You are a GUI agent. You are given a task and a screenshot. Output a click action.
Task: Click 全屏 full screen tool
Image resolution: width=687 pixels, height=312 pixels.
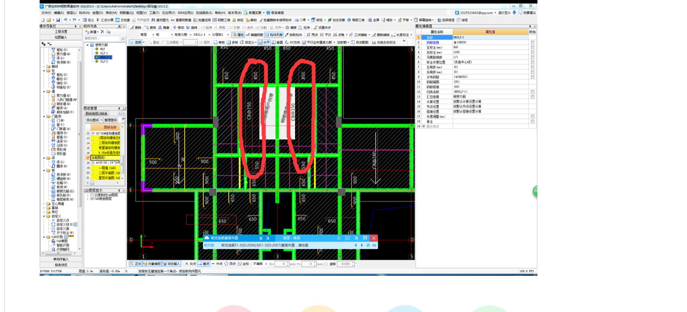click(373, 20)
